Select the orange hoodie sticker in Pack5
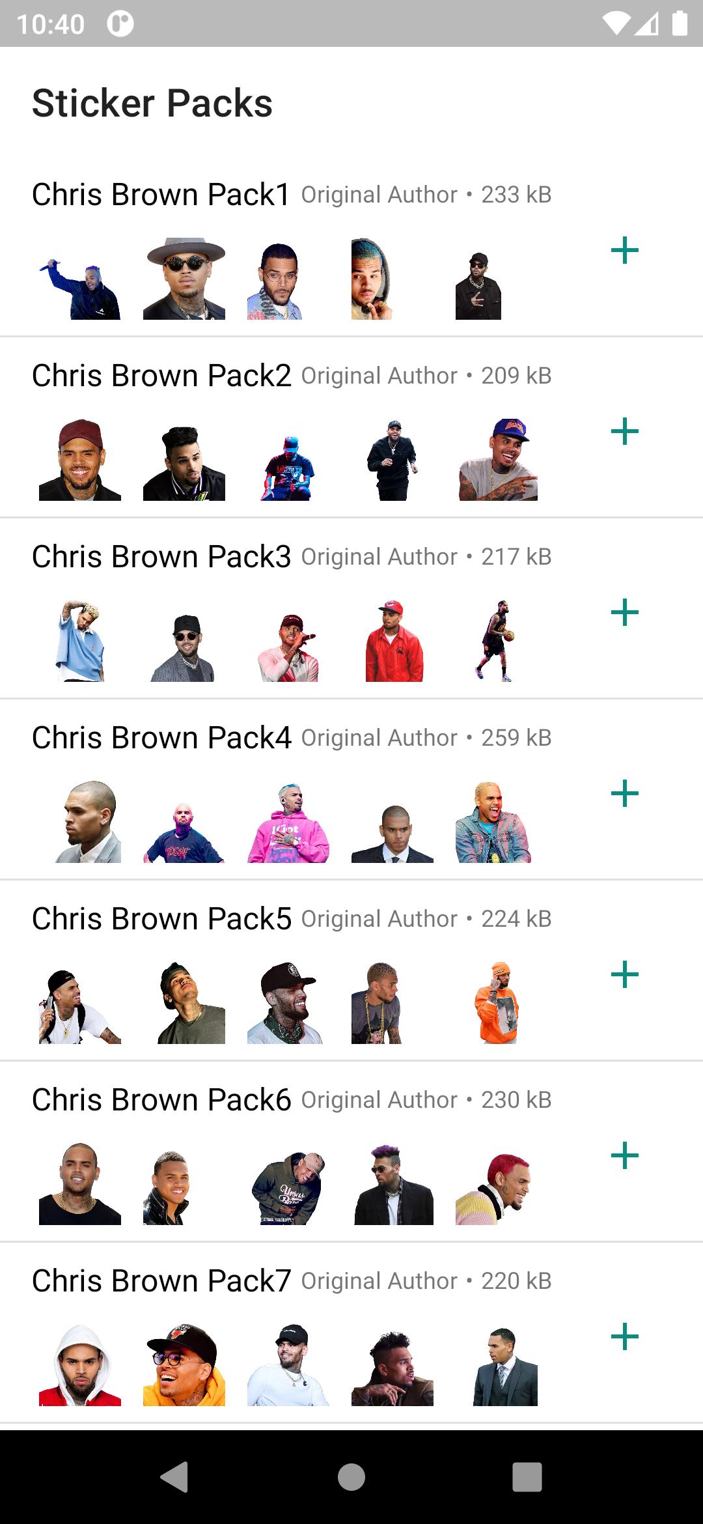703x1524 pixels. pos(497,1003)
